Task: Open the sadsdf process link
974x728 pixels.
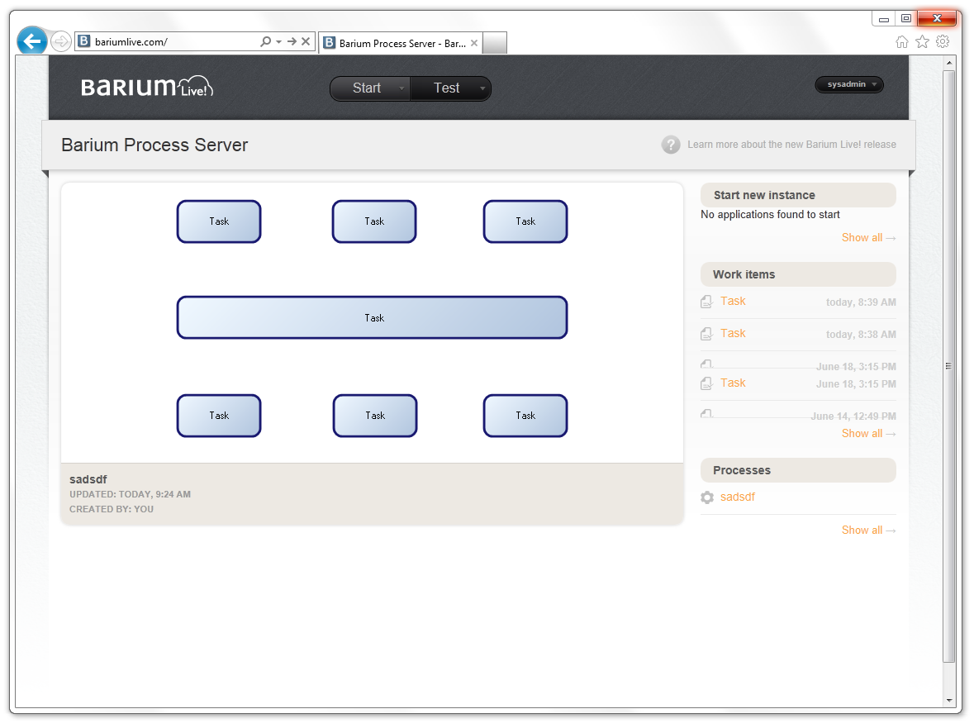Action: pos(737,497)
